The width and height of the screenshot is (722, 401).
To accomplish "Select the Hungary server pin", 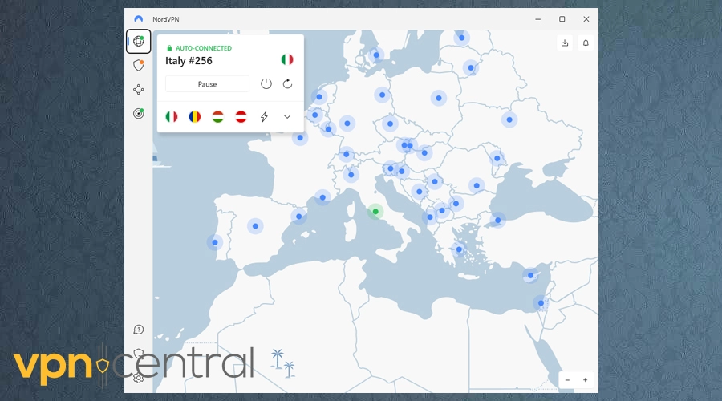I will click(x=424, y=153).
